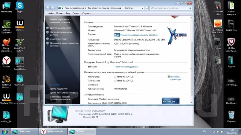Open Skype desktop shortcut
This screenshot has width=241, height=135.
(x=20, y=7)
